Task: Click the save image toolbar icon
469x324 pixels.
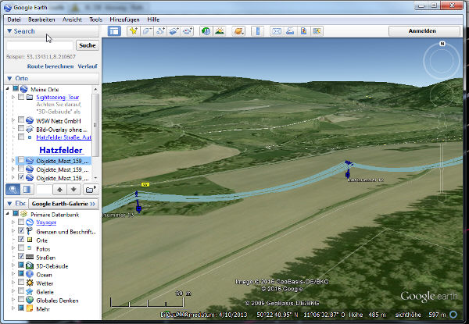Action: pyautogui.click(x=303, y=31)
